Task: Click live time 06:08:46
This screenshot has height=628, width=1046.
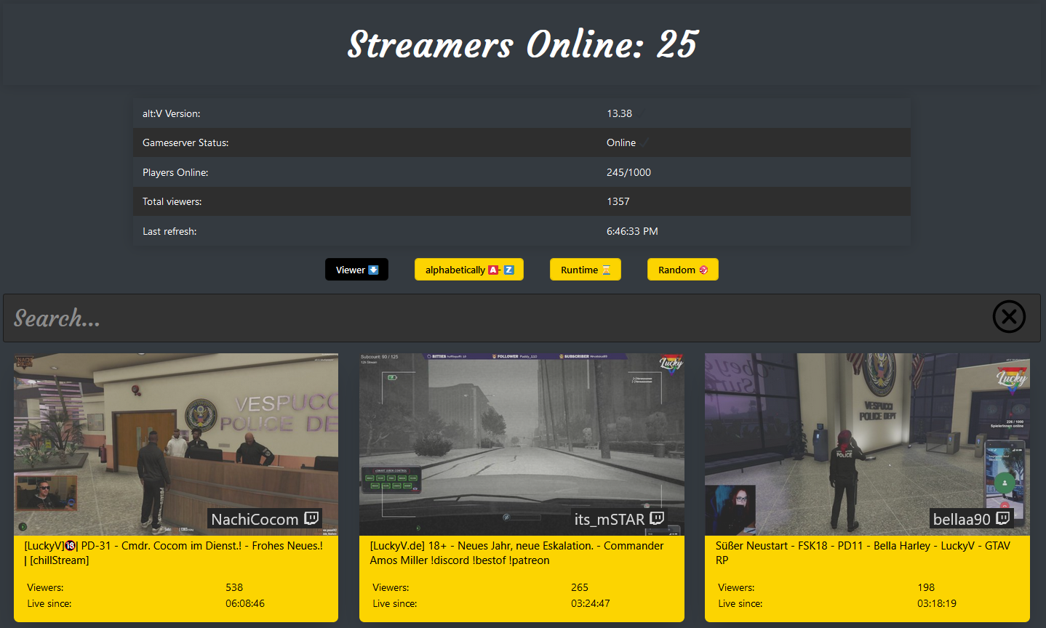Action: click(245, 603)
